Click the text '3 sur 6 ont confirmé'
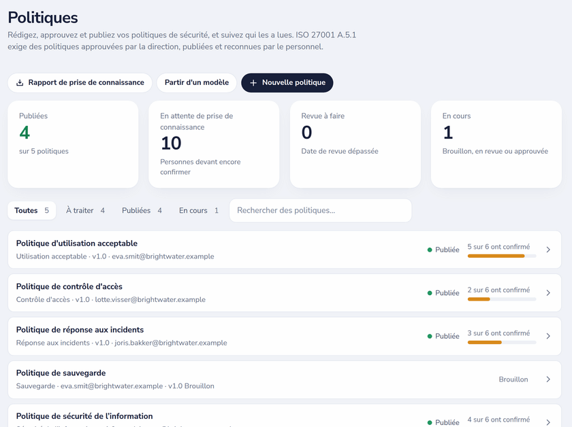572x427 pixels. pos(498,333)
